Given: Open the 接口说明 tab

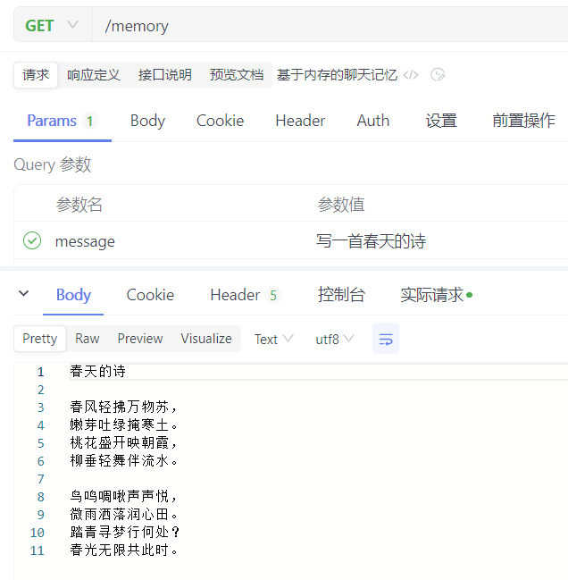Looking at the screenshot, I should pos(165,75).
